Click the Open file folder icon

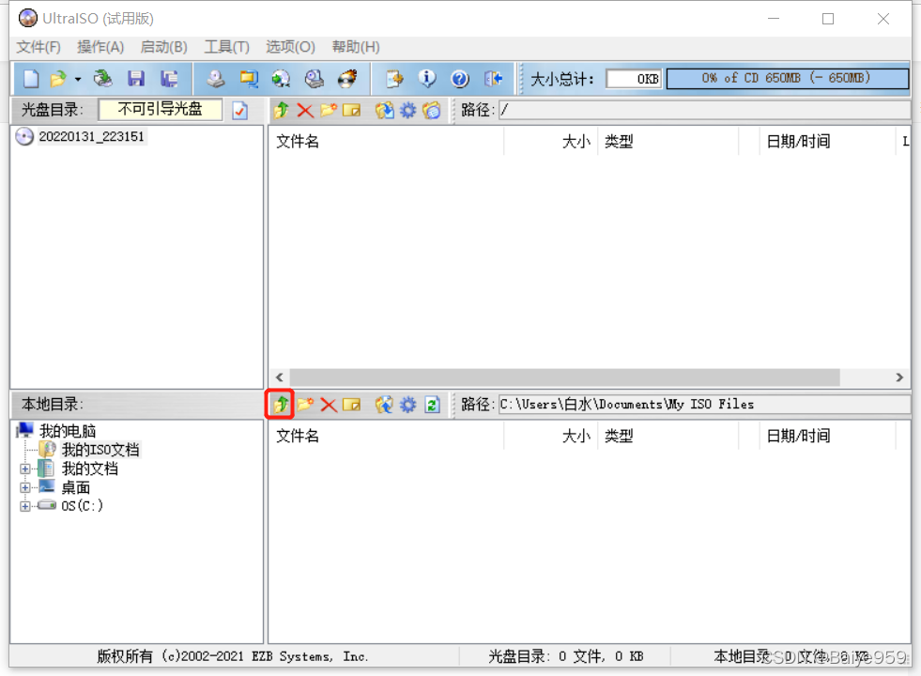click(x=57, y=78)
